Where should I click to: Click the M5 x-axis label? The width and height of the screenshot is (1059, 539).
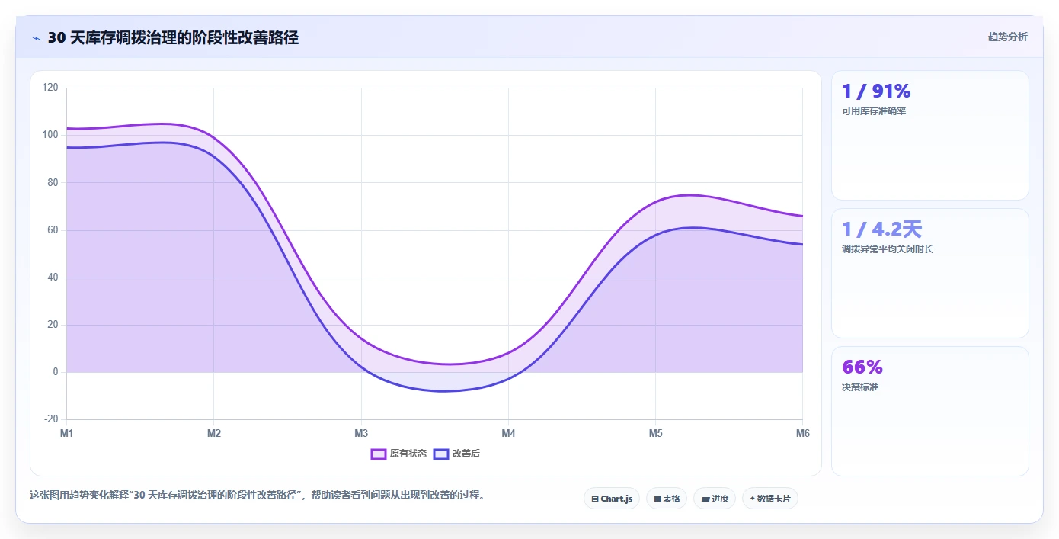point(656,434)
